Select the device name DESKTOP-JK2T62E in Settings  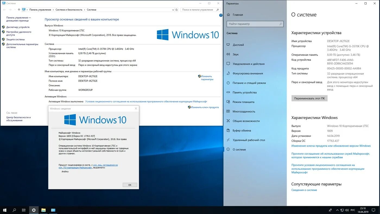[x=338, y=41]
